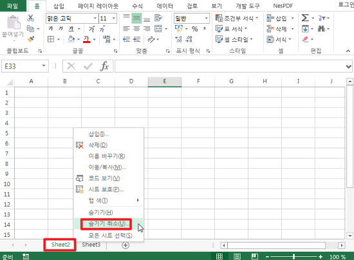Apply percent style format
This screenshot has width=354, height=260.
194,29
